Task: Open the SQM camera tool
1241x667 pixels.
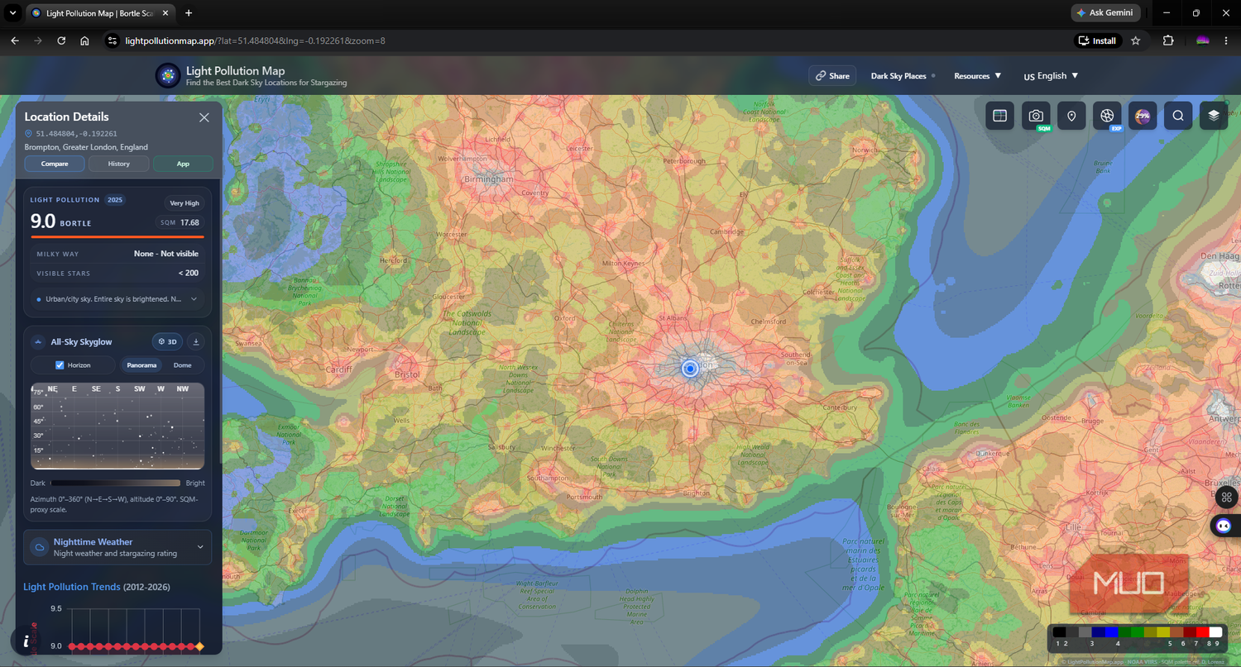Action: pos(1036,116)
